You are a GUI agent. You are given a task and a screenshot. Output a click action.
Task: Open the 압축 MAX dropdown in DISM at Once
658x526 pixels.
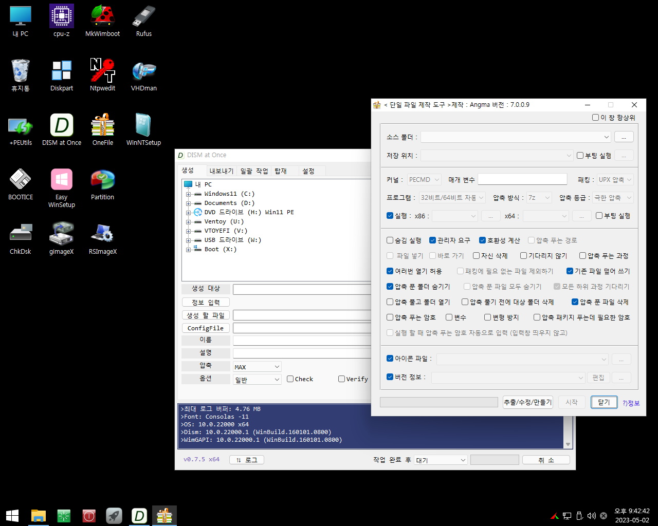tap(257, 367)
